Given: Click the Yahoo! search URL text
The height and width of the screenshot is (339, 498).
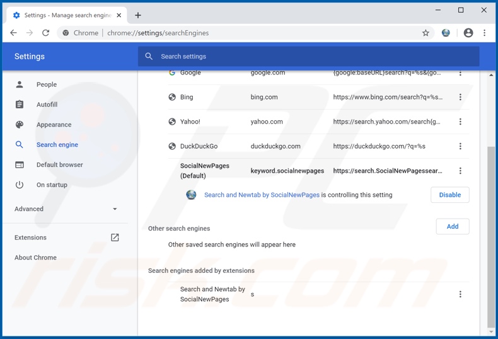Looking at the screenshot, I should pos(386,122).
